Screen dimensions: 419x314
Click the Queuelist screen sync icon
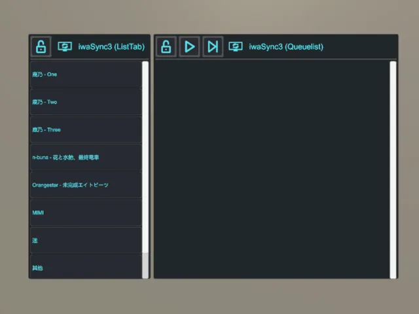(236, 46)
